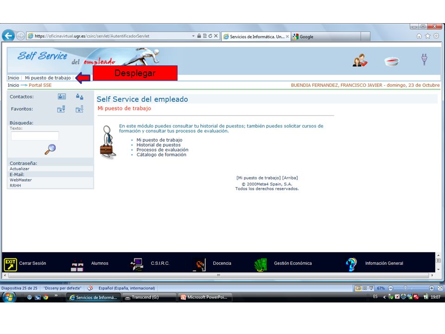This screenshot has width=445, height=334.
Task: Click Actualizar under Contraseña
Action: pos(19,169)
